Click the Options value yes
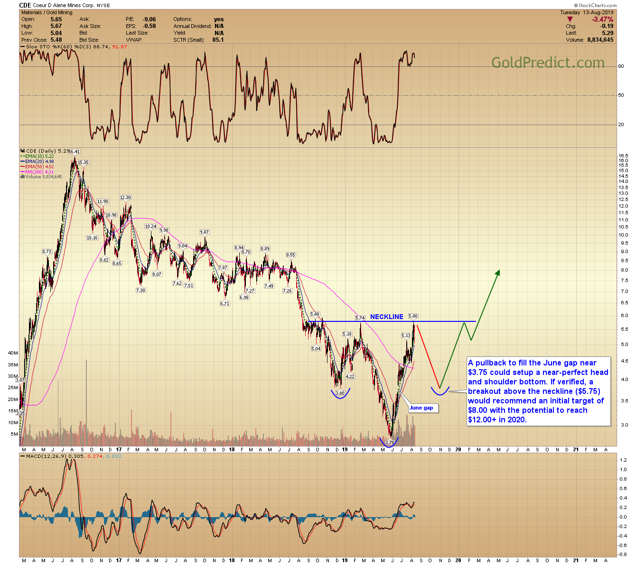 click(219, 19)
